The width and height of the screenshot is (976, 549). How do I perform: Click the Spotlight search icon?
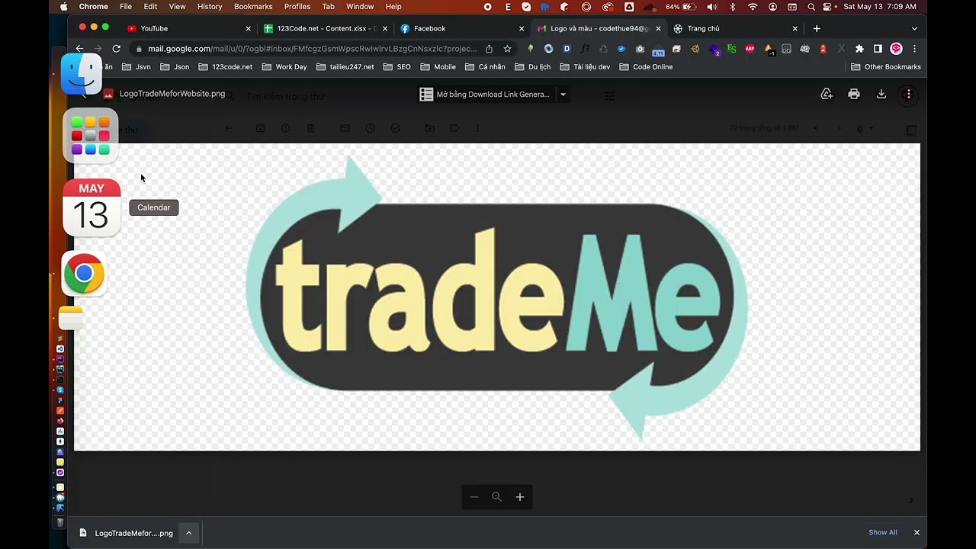tap(811, 6)
